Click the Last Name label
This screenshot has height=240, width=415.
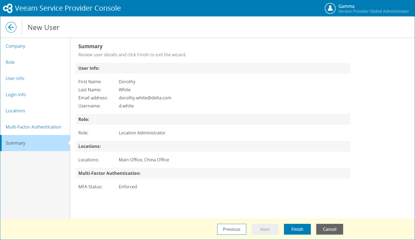coord(90,90)
